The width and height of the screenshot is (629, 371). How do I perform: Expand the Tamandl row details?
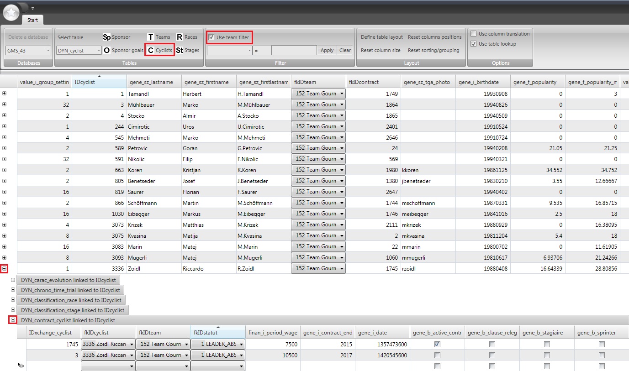click(5, 94)
